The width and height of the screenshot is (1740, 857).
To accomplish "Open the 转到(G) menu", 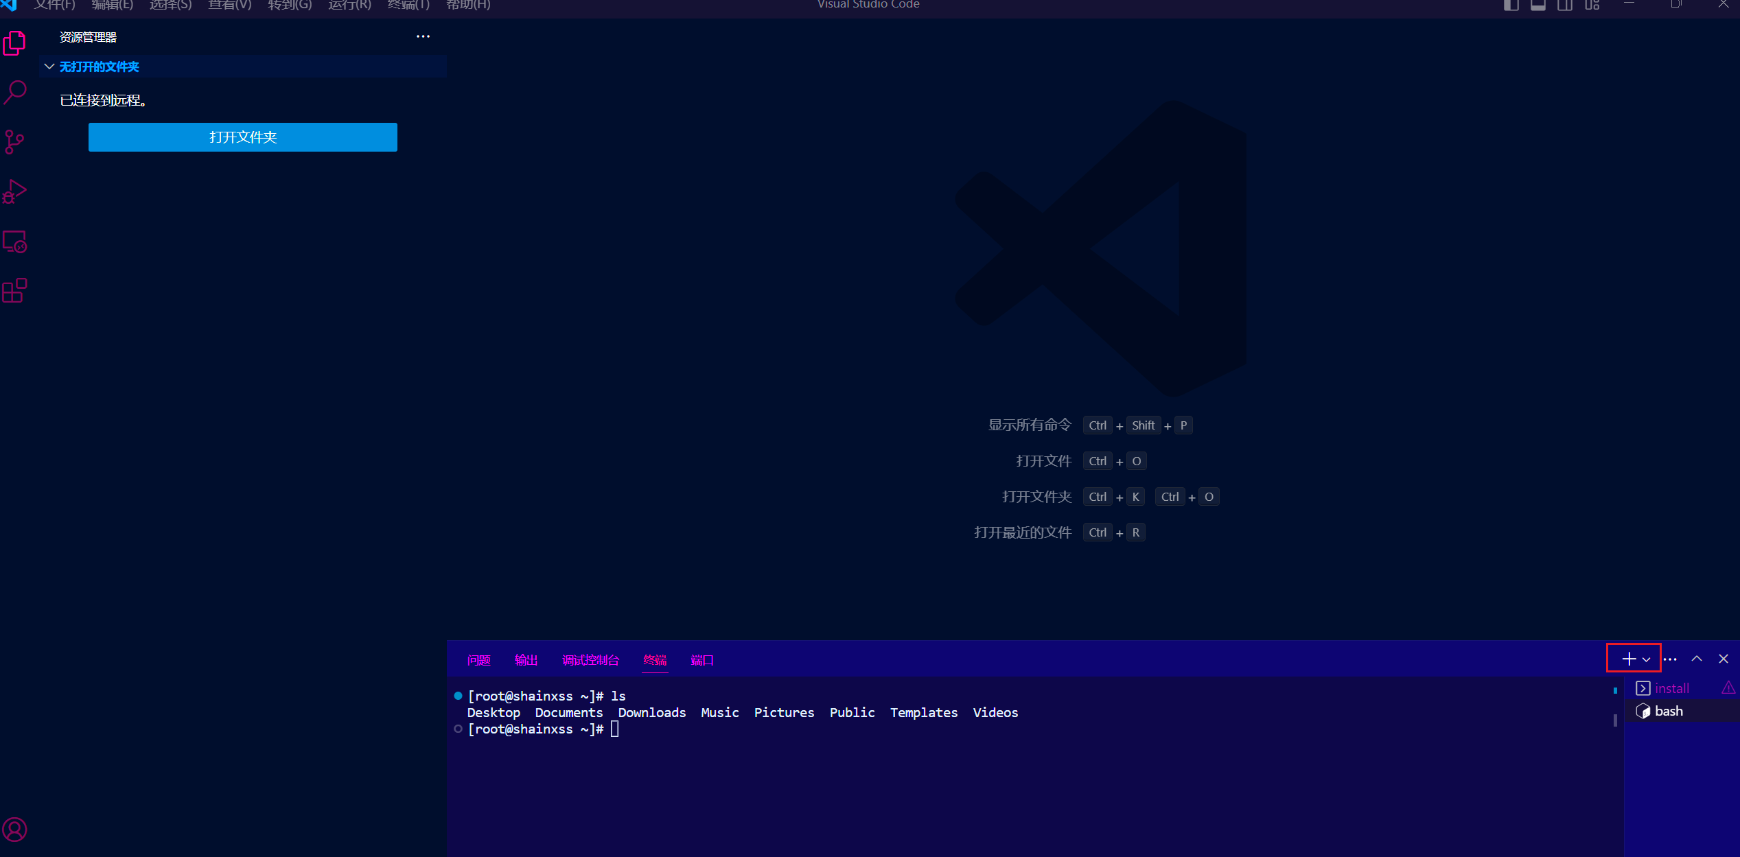I will pos(289,5).
